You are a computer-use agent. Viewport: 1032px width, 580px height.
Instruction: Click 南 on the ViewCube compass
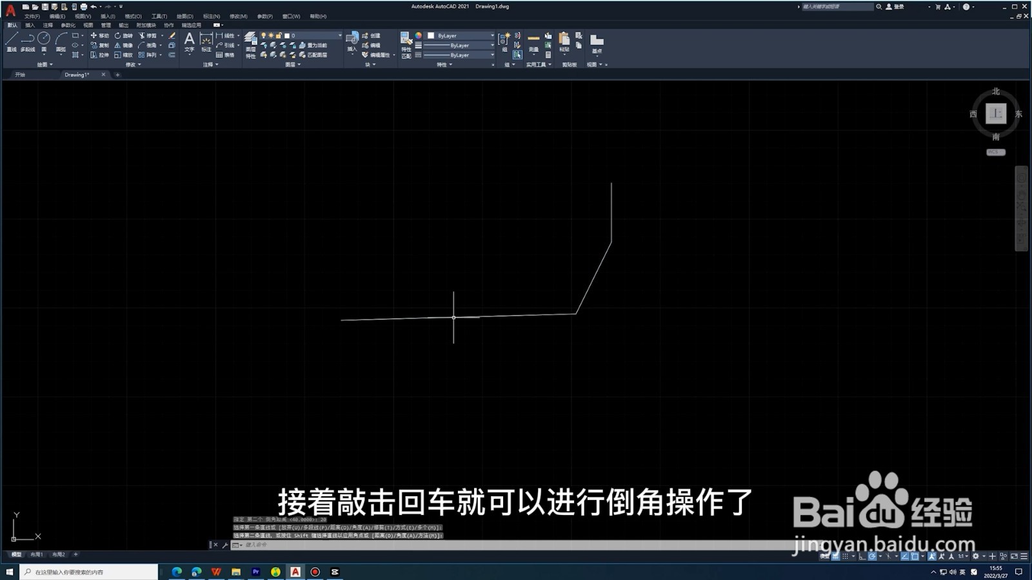[x=997, y=136]
